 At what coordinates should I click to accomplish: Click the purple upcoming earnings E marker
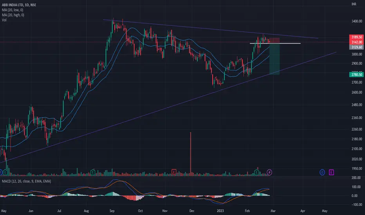click(x=331, y=172)
